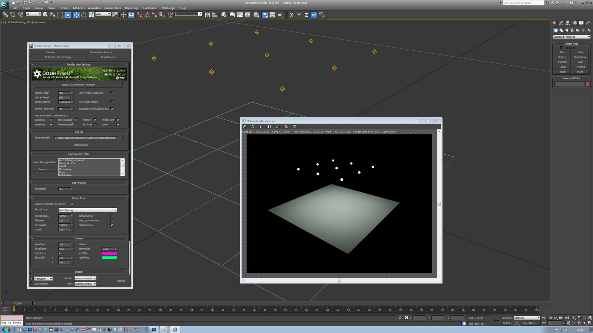Open the Rendering menu
This screenshot has width=593, height=333.
coord(131,8)
